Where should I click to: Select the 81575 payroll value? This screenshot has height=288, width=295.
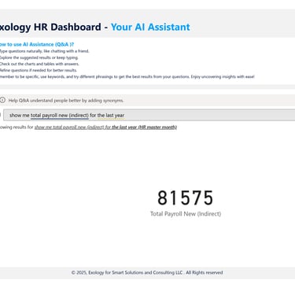pyautogui.click(x=185, y=198)
